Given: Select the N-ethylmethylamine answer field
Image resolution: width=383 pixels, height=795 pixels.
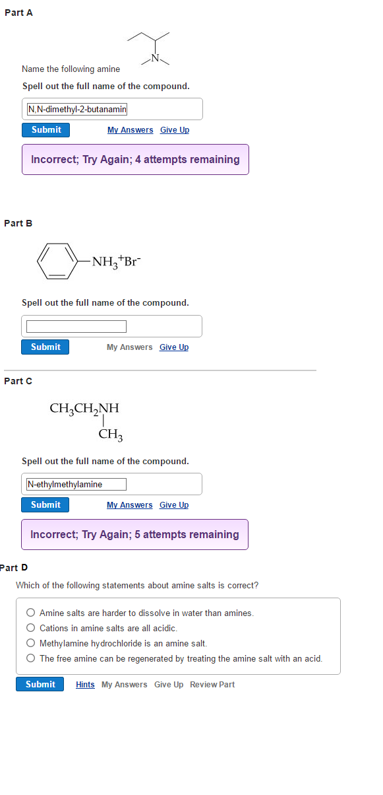Looking at the screenshot, I should [74, 483].
